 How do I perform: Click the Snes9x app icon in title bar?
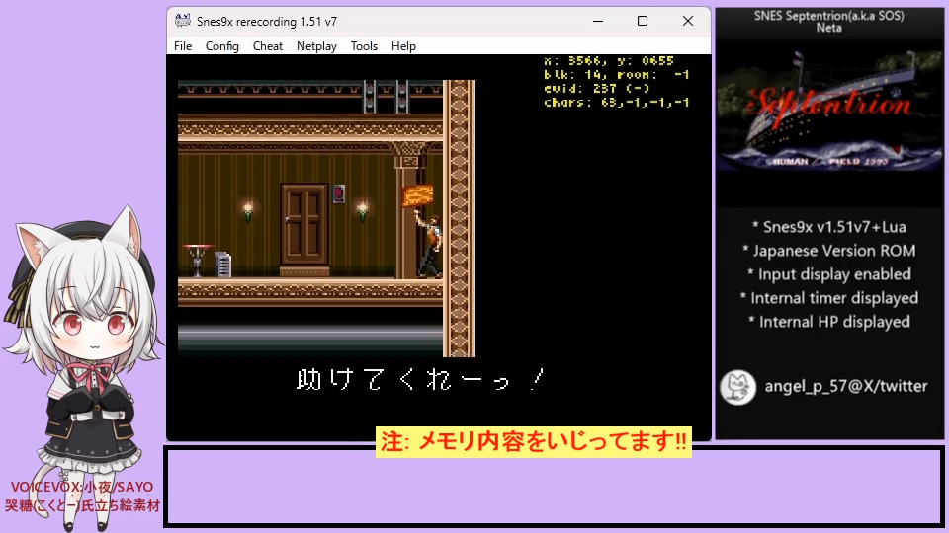point(182,21)
